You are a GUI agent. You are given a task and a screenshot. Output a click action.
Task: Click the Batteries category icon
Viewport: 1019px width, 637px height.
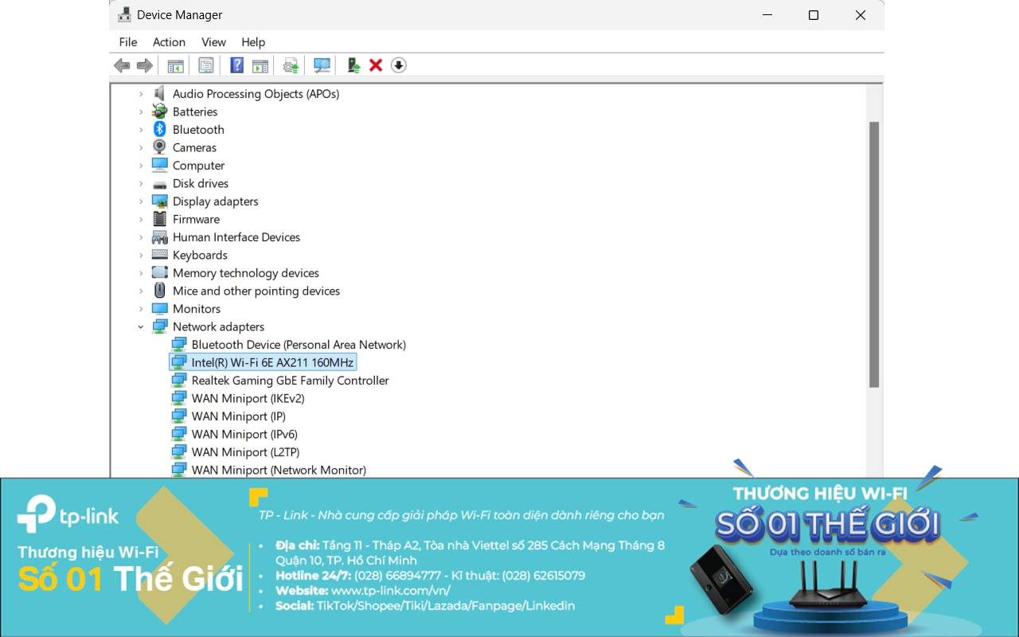pos(159,111)
